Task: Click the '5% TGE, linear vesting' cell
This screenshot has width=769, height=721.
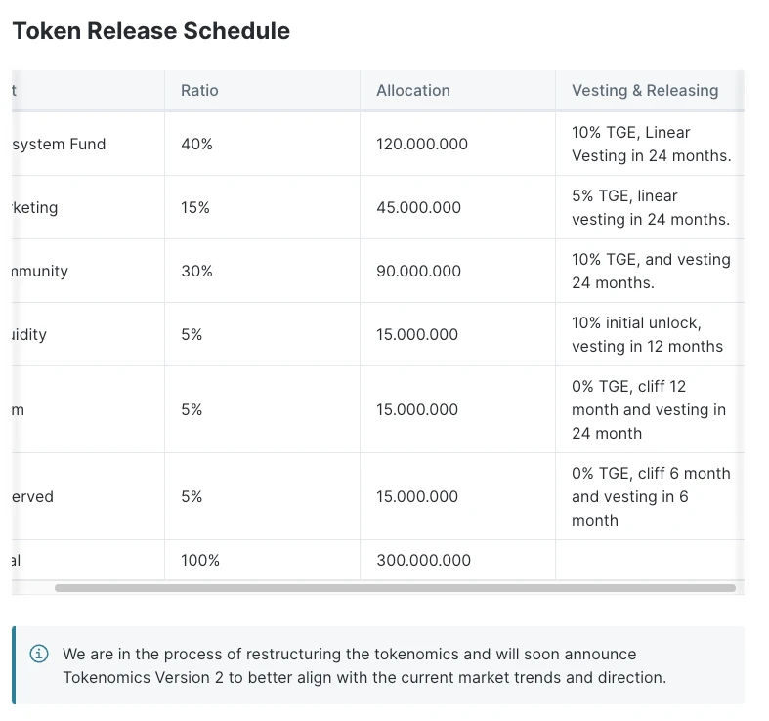Action: [651, 207]
